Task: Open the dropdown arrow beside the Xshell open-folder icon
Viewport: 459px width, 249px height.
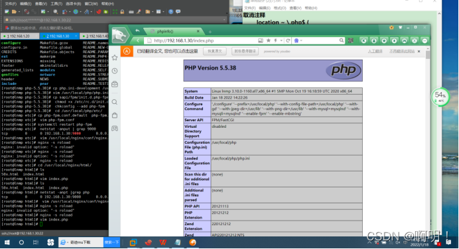Action: (x=19, y=12)
